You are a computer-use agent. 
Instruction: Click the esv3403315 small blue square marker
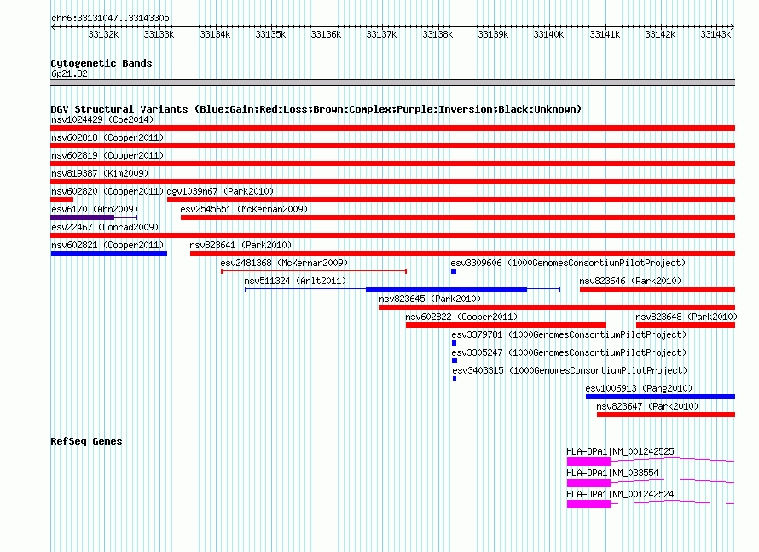[x=455, y=379]
